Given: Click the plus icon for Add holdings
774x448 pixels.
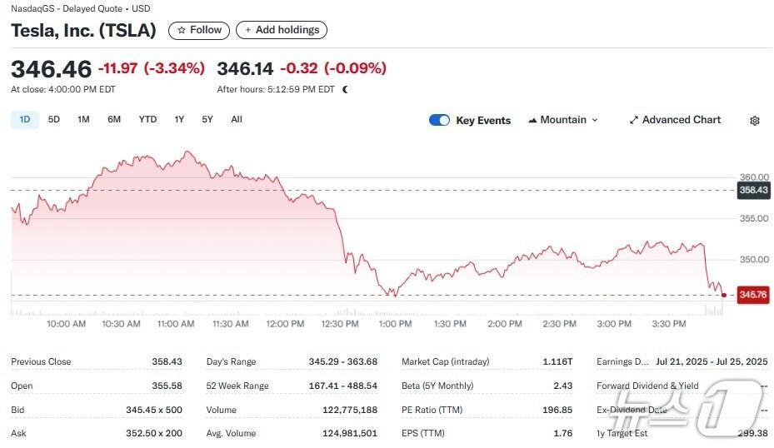Looking at the screenshot, I should click(248, 30).
